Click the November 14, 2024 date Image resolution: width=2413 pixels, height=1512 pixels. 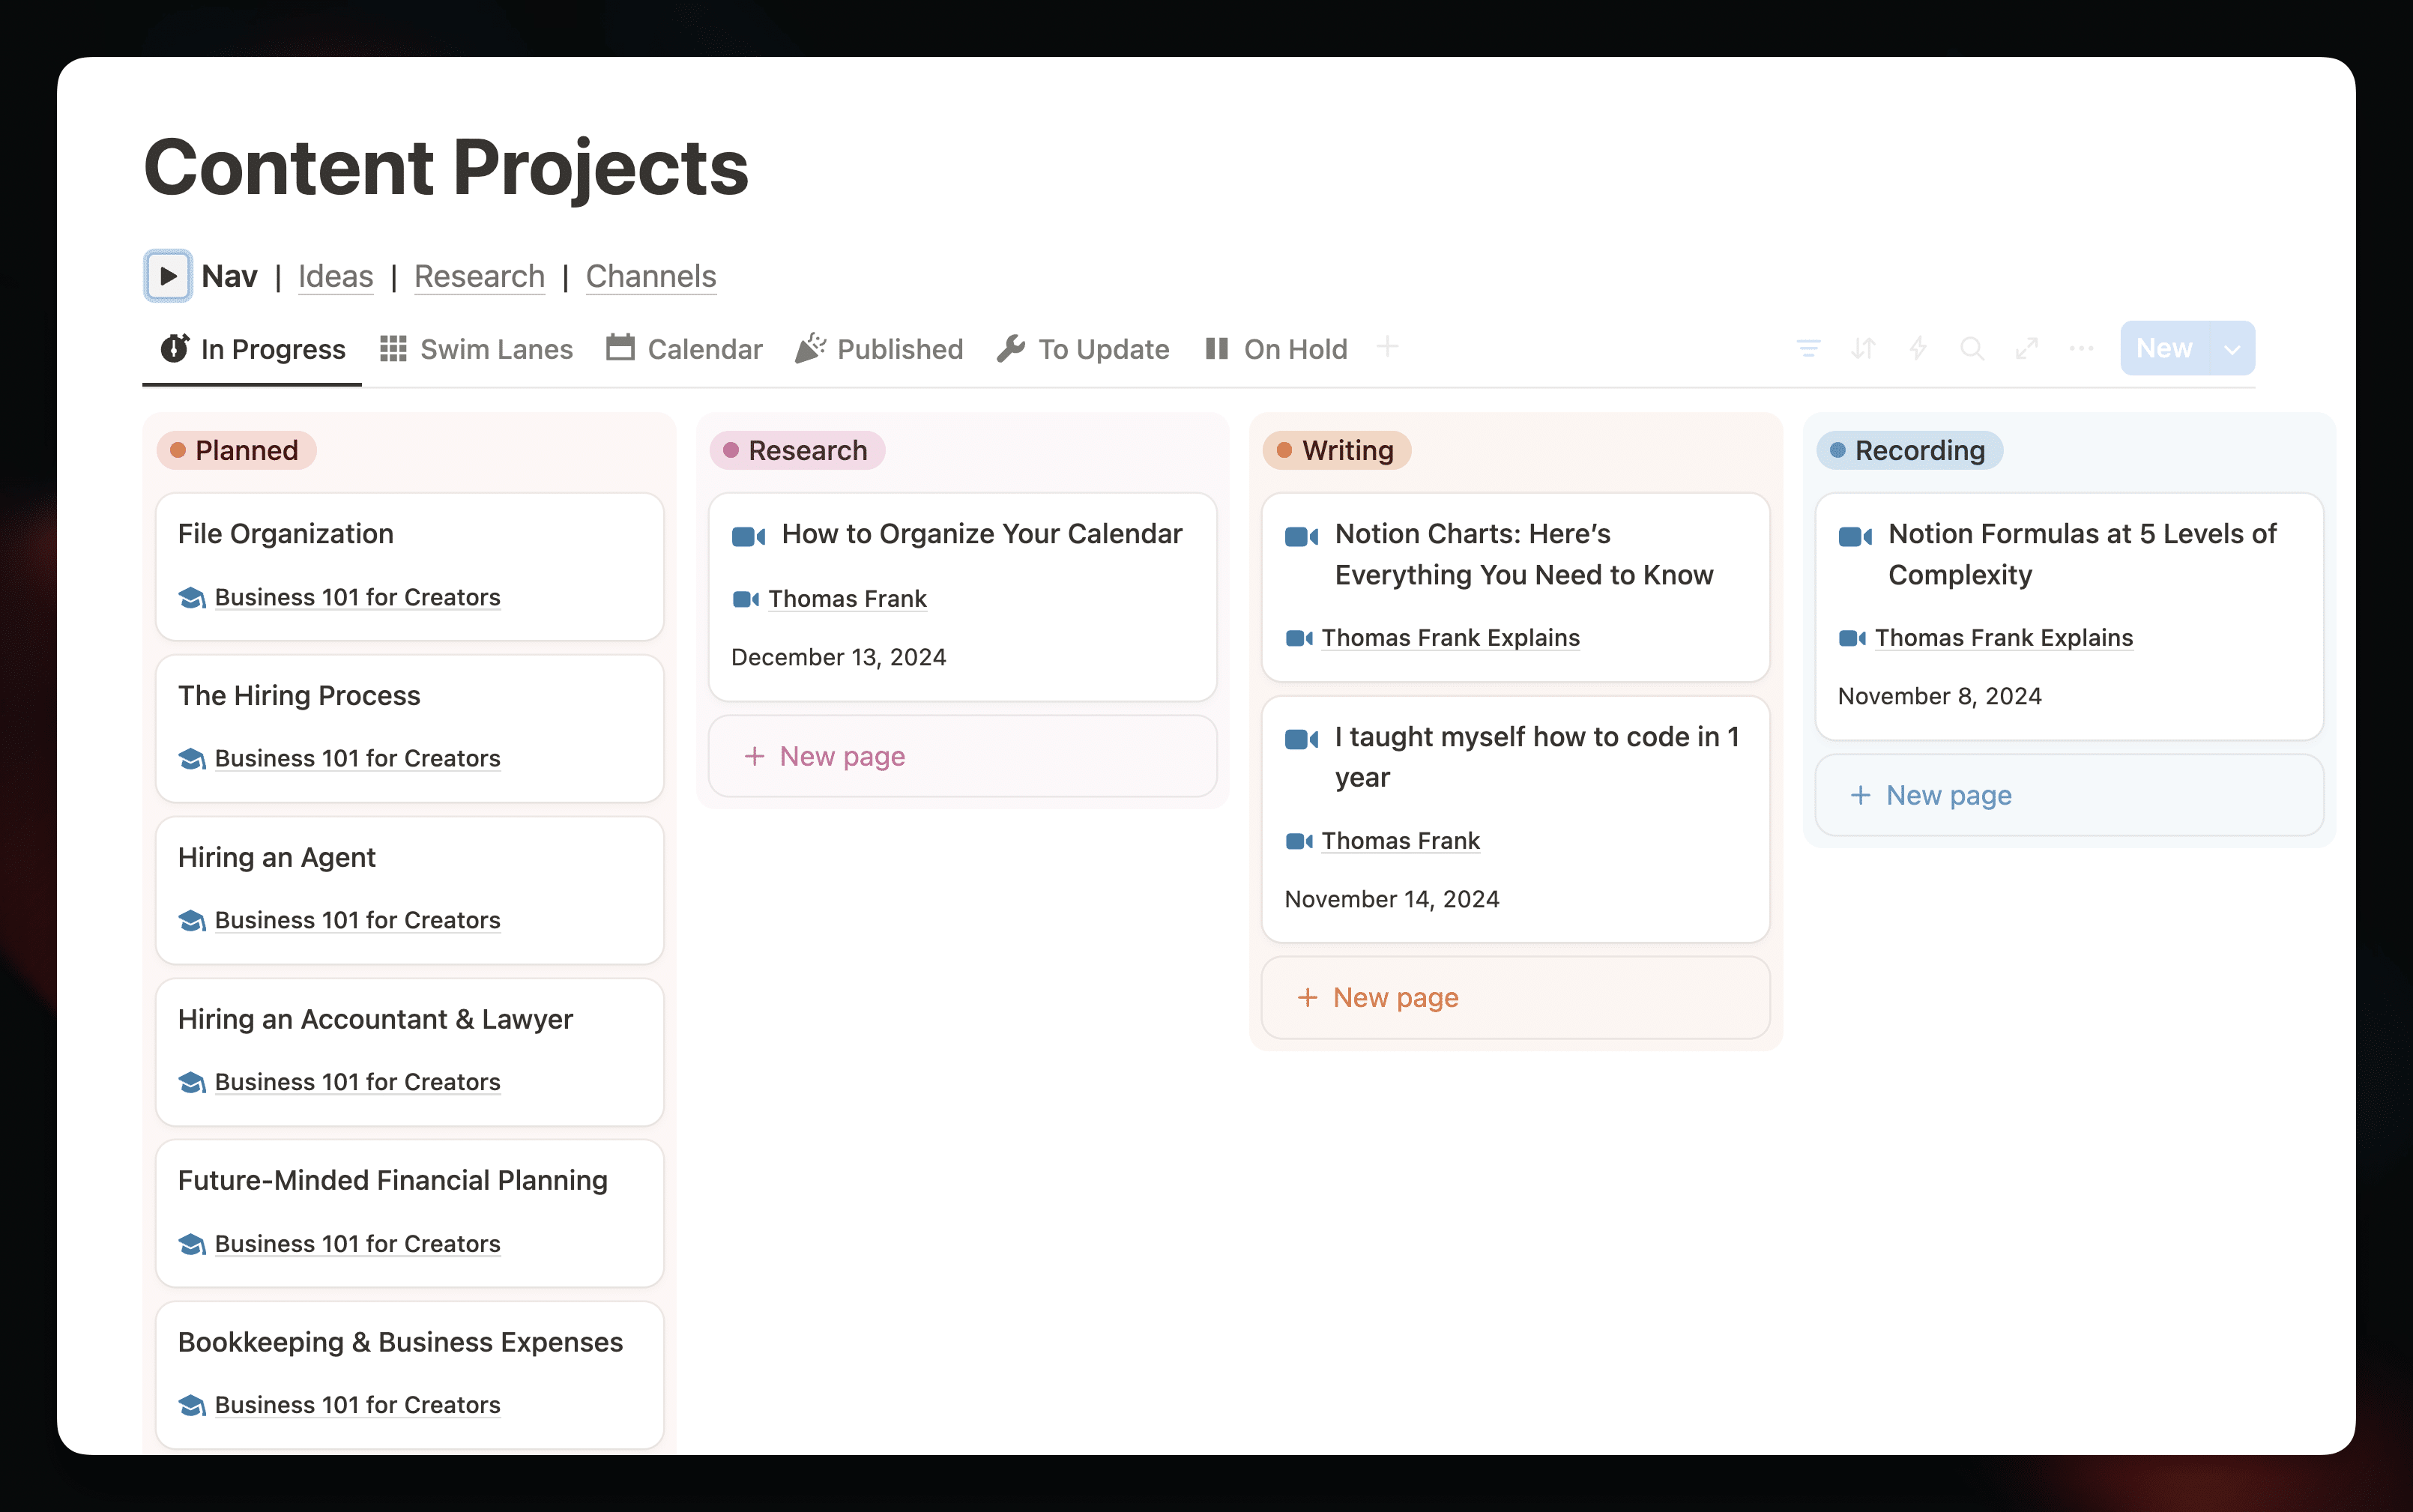point(1392,899)
